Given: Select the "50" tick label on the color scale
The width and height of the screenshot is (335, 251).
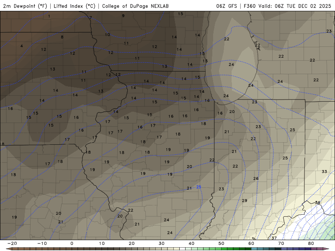Looking at the screenshot, I should (222, 243).
